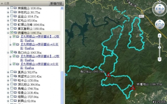
Task: Expand the 南橫龍山 1030.00m folder
Action: 8,8
